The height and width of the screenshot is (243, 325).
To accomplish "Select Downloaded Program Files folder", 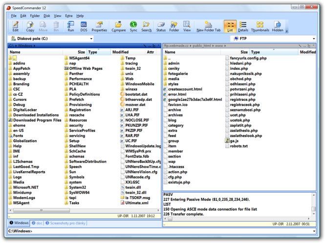I will pyautogui.click(x=35, y=120).
